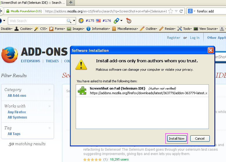Expand the Tag filter chevron
Viewport: 226px width, 162px height.
[x=49, y=128]
